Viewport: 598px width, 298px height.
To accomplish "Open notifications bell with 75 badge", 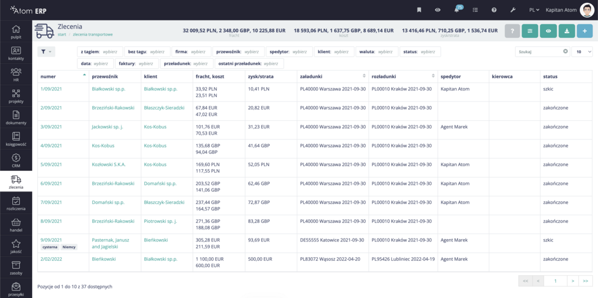I will tap(457, 9).
